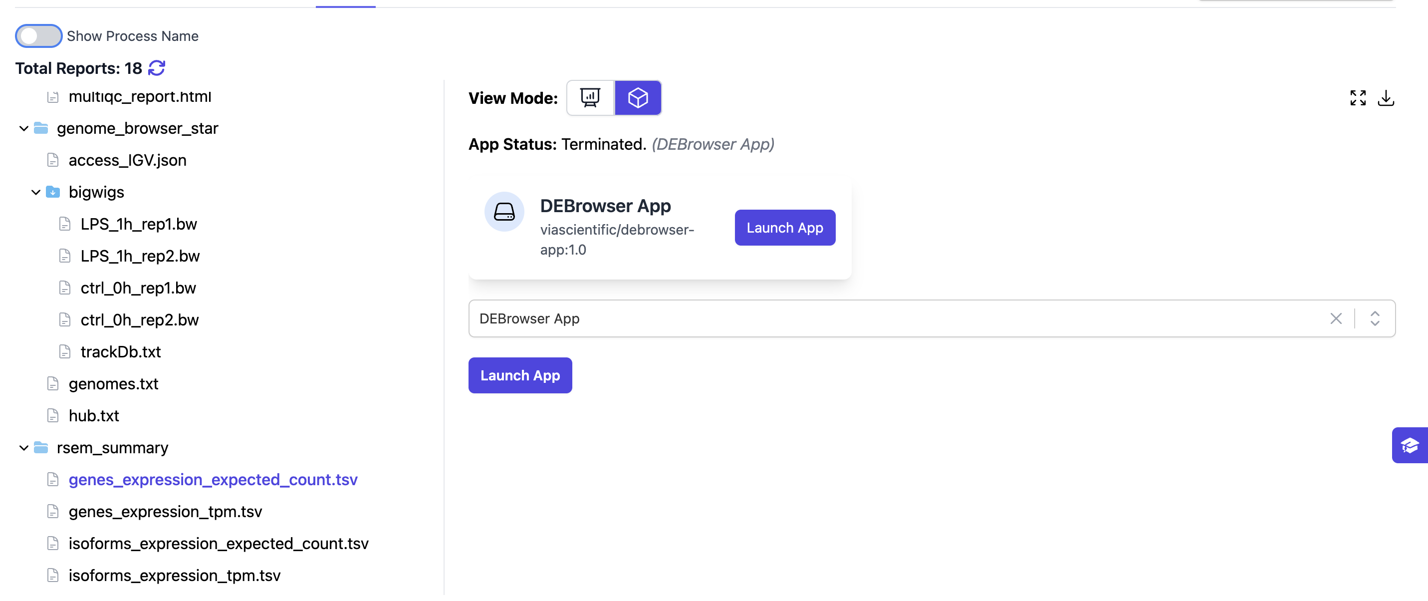
Task: Open the graduation cap help widget
Action: pyautogui.click(x=1409, y=445)
